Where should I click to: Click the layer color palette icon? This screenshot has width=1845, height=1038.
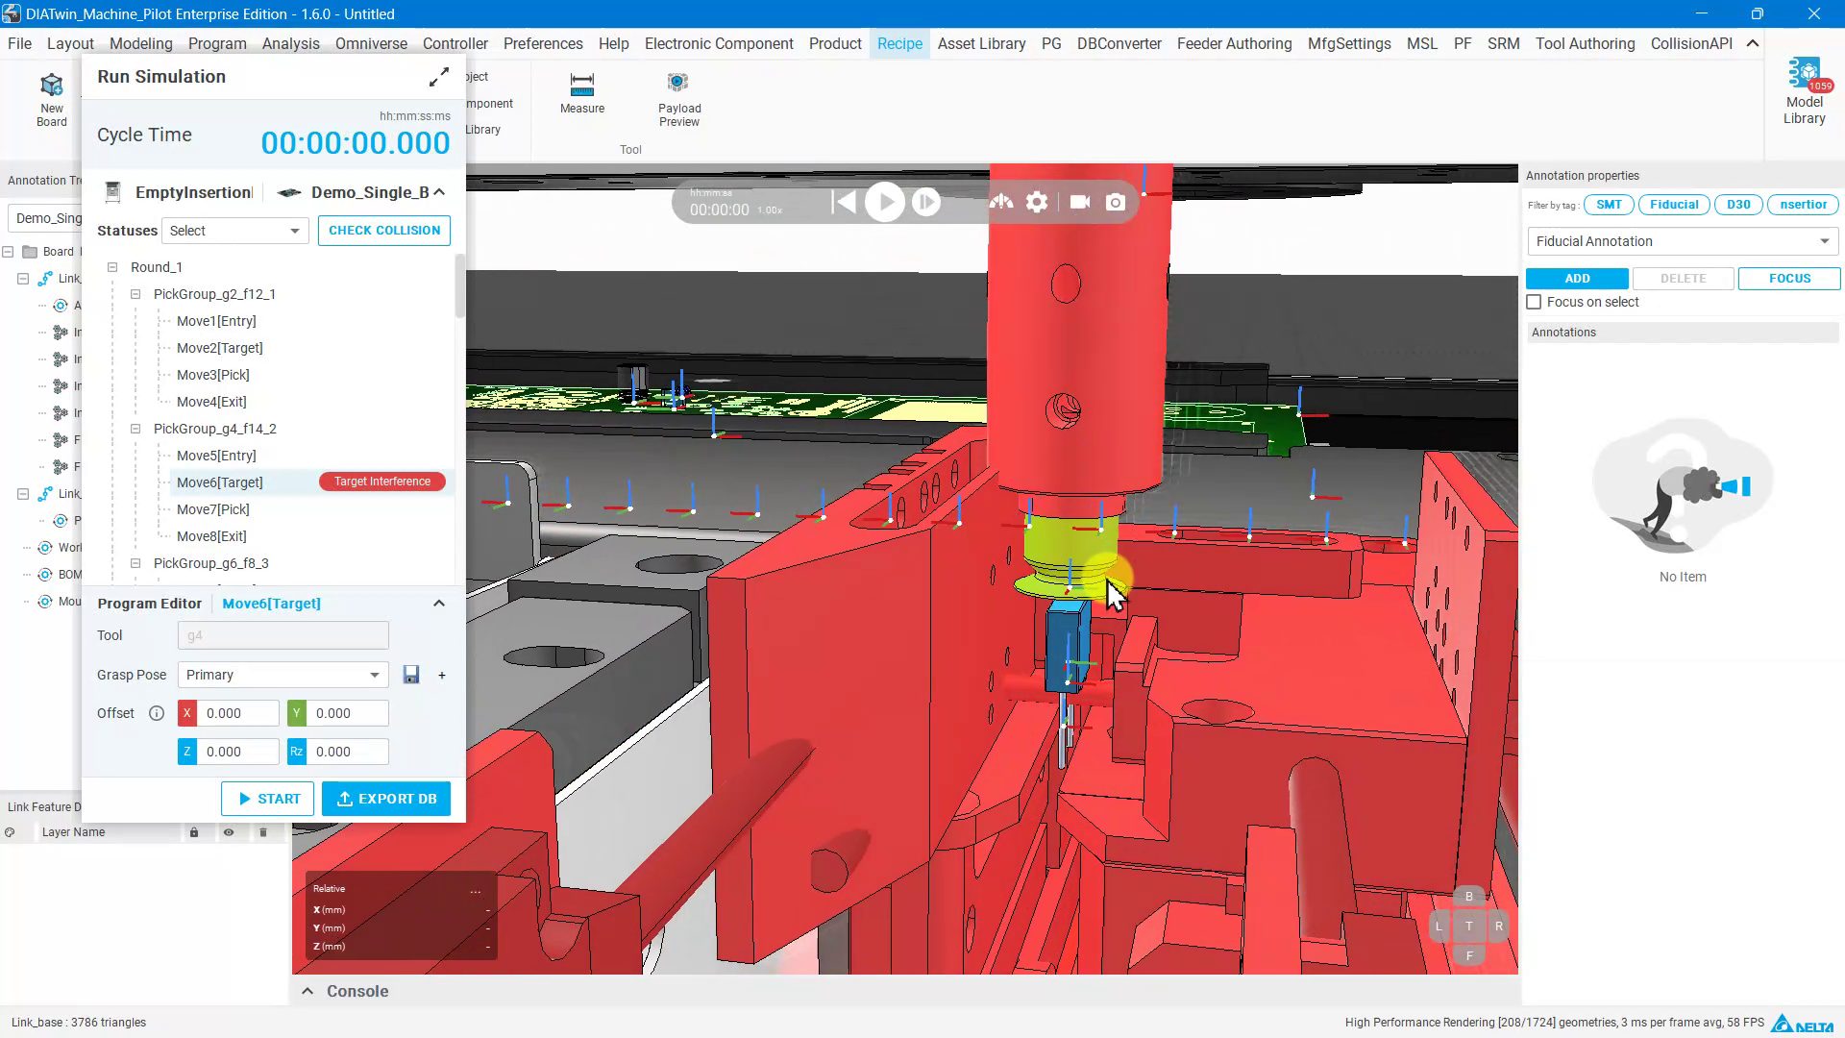click(10, 832)
